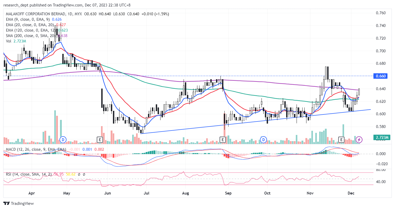This screenshot has height=209, width=395.
Task: Open the earnings E marker just before Sep
Action: coord(223,140)
